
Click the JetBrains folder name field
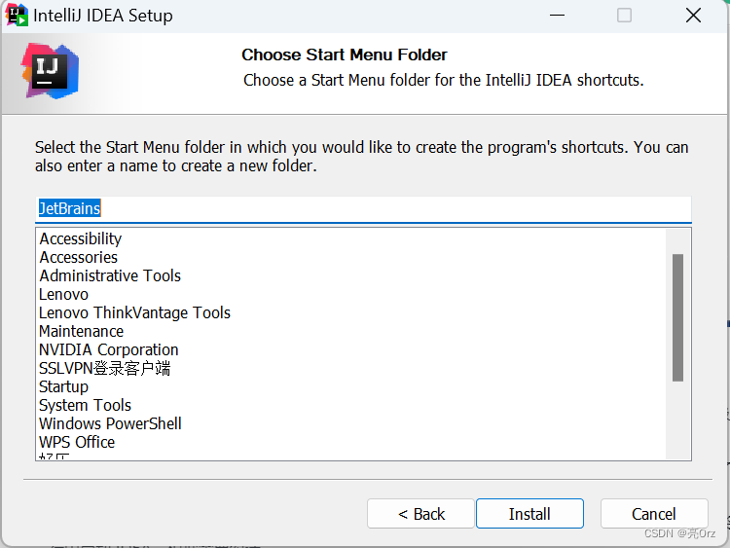(x=363, y=208)
